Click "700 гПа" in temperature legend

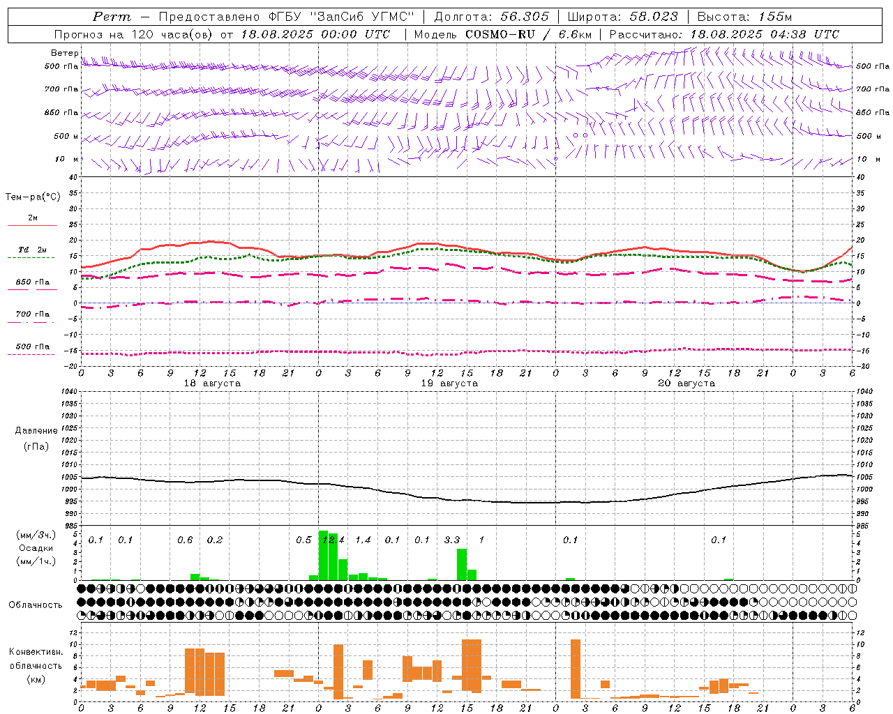(x=33, y=314)
